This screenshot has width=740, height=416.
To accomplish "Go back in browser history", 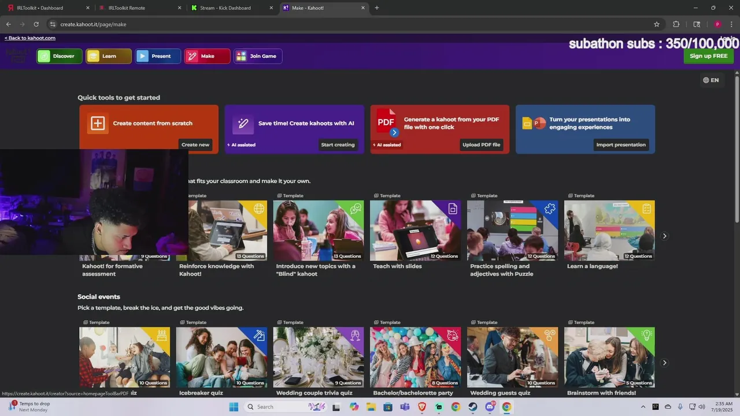I will (8, 24).
